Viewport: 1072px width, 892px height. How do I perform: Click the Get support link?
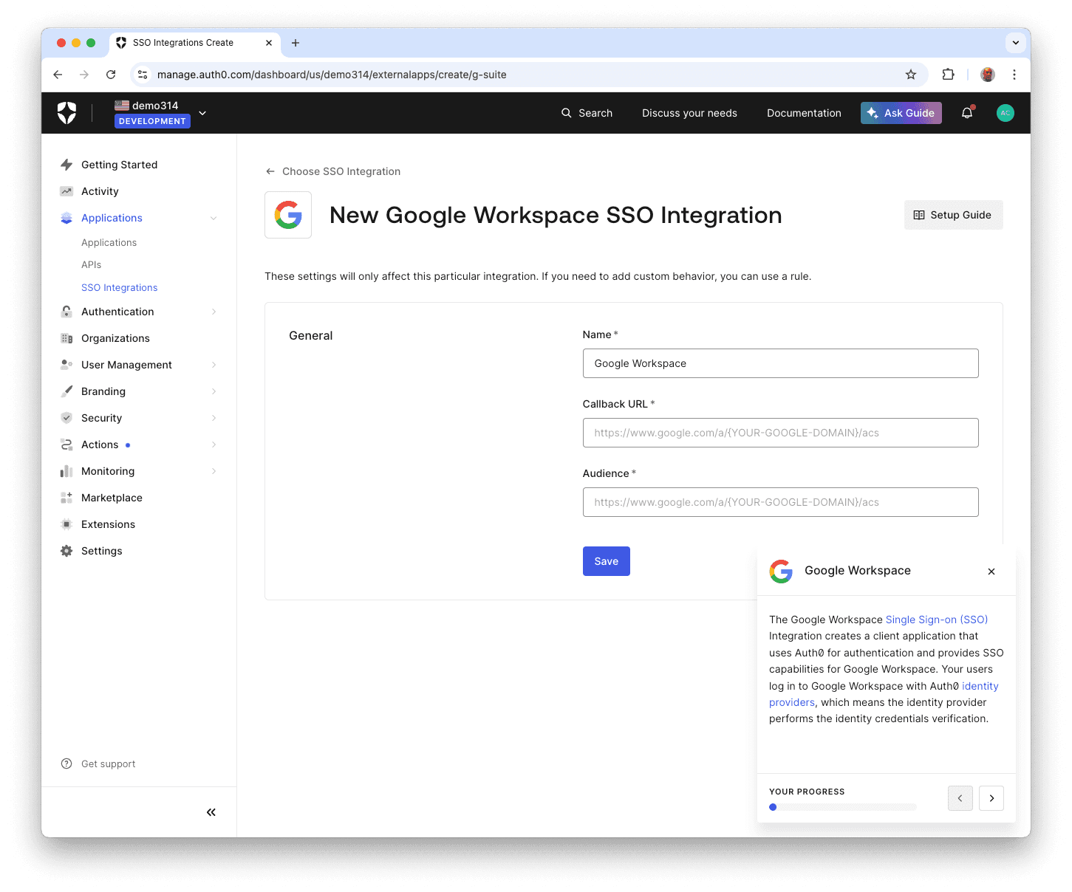pos(109,764)
